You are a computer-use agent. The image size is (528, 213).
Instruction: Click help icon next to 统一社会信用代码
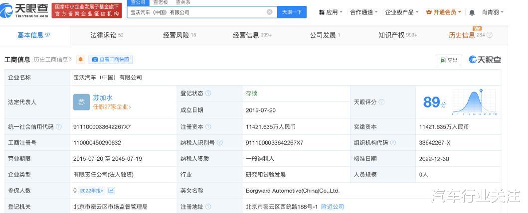point(59,127)
